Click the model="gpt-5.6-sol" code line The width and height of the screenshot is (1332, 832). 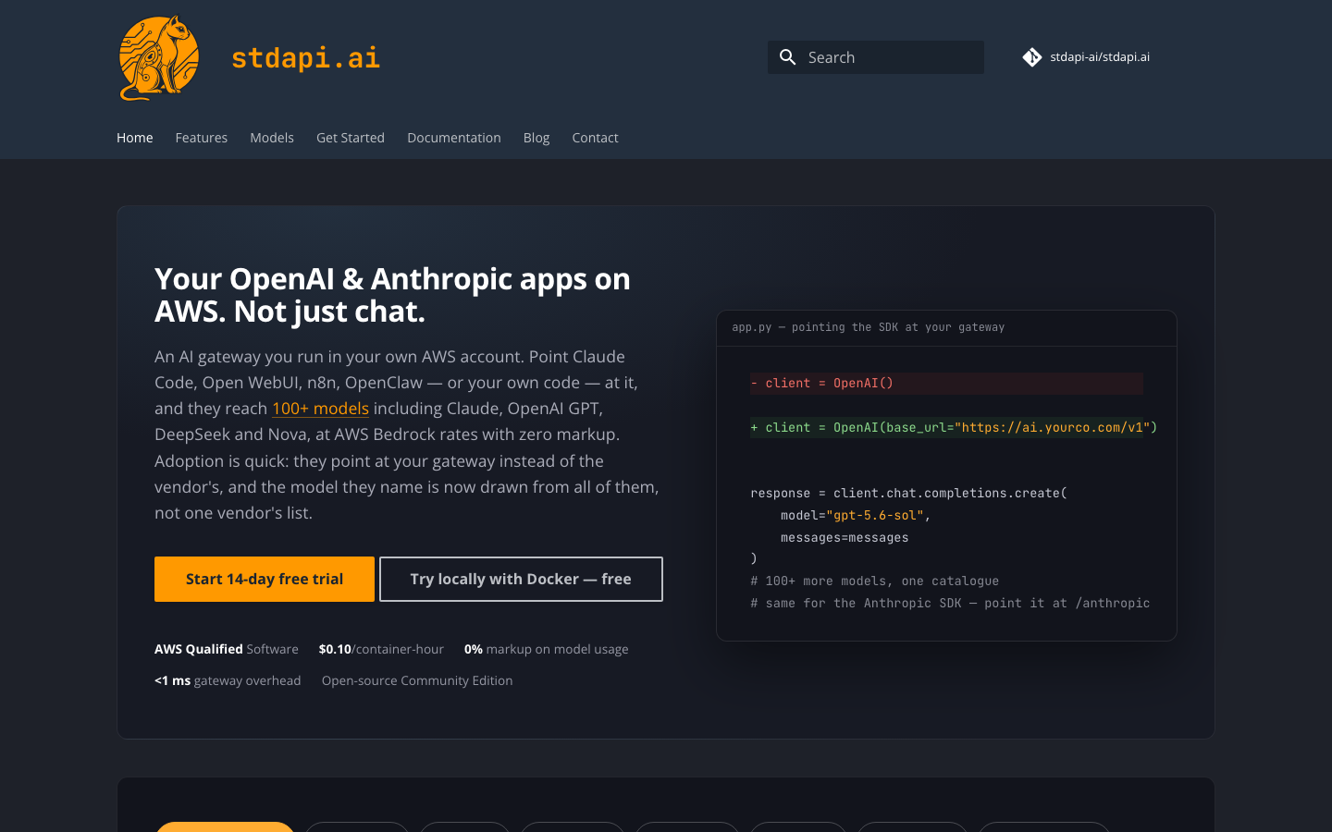(855, 516)
